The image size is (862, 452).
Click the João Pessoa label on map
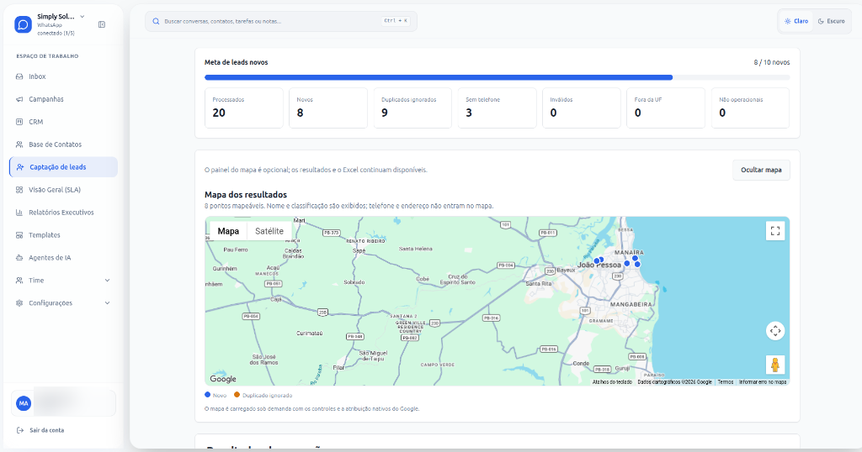point(599,265)
